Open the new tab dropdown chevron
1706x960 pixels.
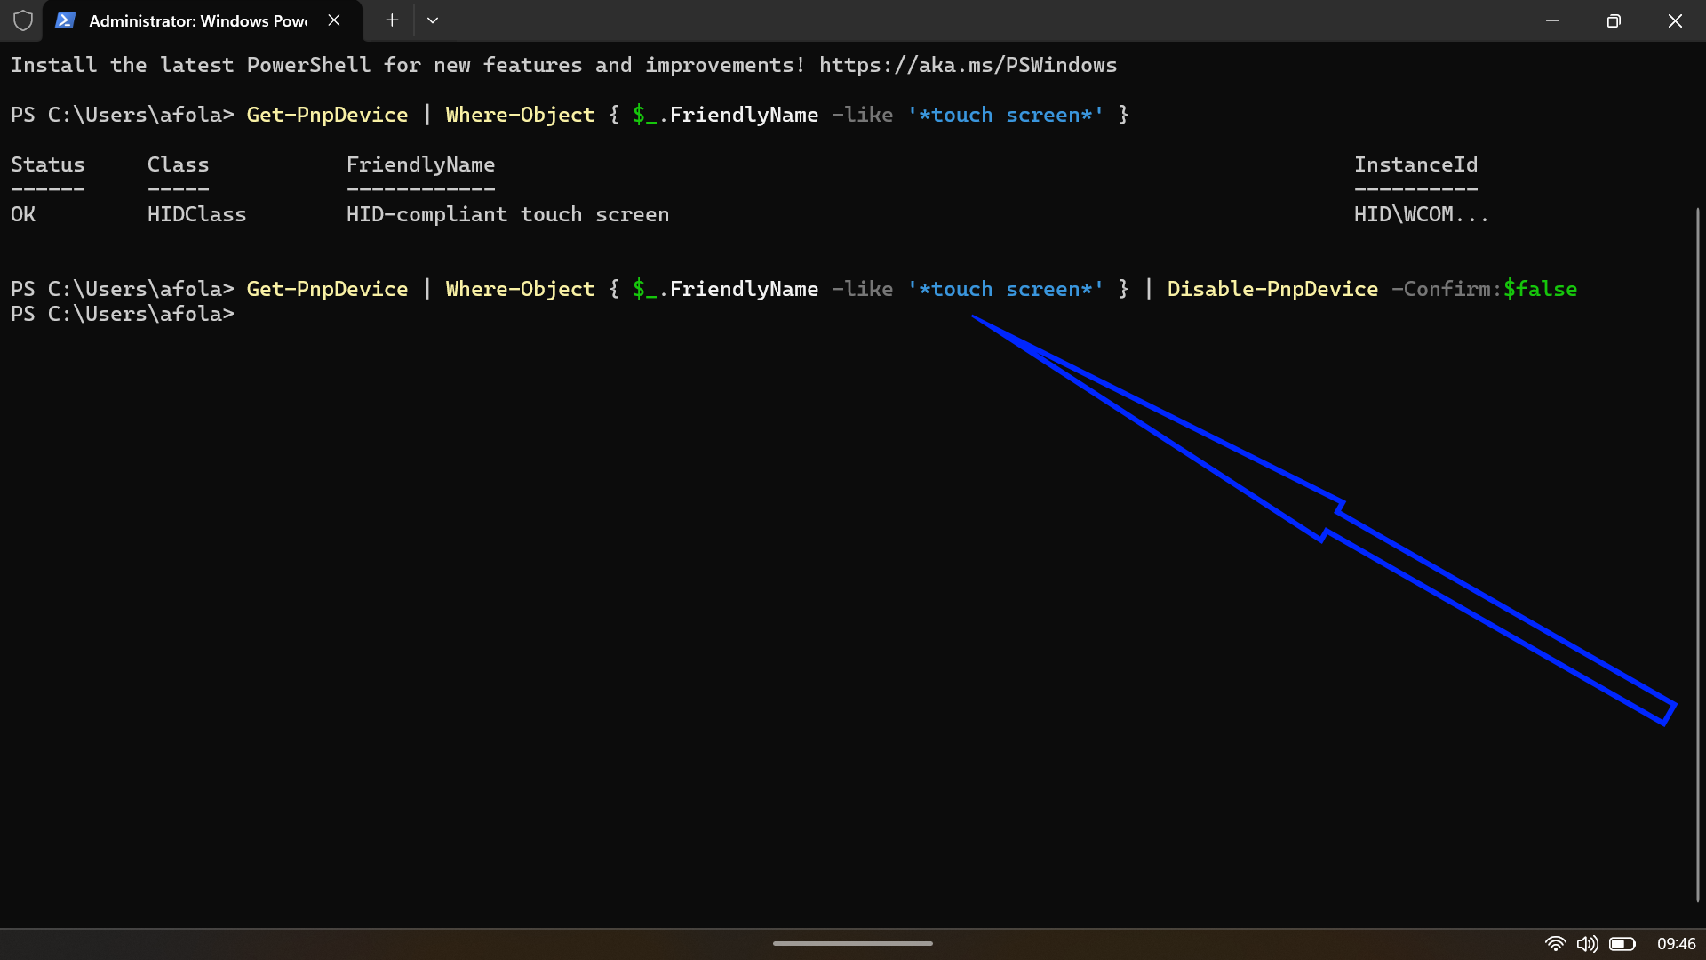433,20
